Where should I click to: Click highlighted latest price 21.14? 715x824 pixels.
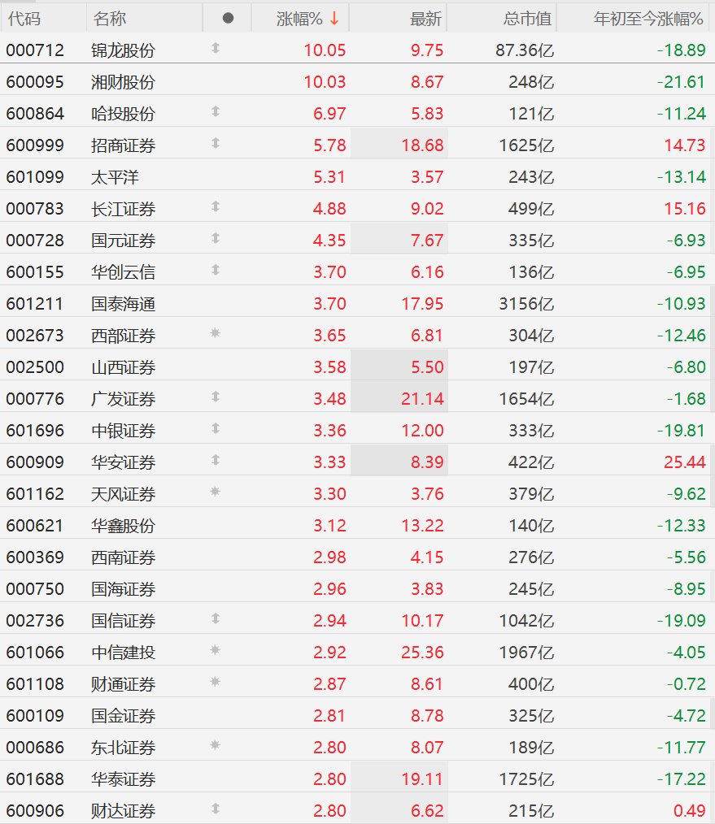422,399
